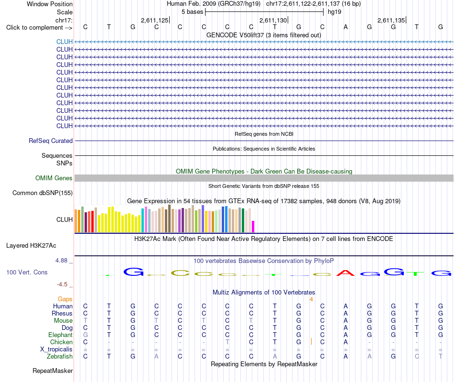
Task: Click the CLUH label beside the GTEx bar chart
Action: (65, 219)
